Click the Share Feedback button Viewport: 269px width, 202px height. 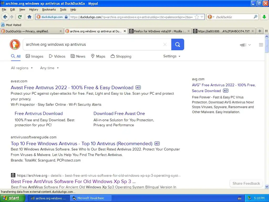[246, 183]
